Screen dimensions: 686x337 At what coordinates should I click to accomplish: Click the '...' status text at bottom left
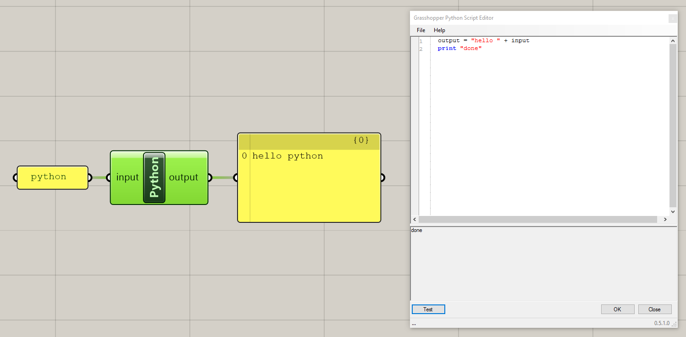[x=414, y=324]
